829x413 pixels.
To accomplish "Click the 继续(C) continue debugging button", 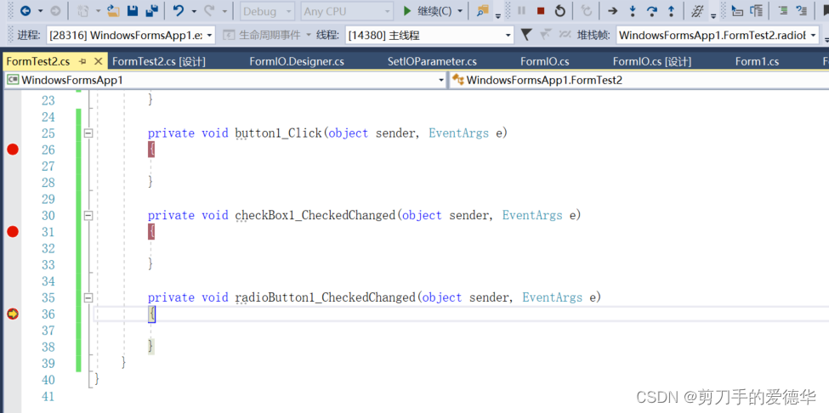I will [427, 10].
